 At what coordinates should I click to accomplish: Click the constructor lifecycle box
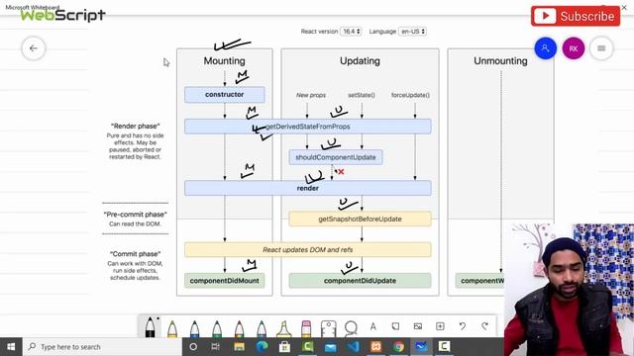(225, 95)
